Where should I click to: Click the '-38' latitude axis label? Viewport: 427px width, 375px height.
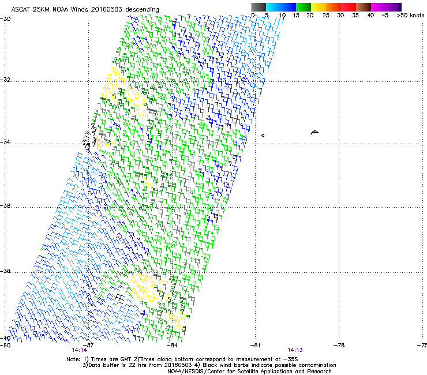[x=5, y=271]
